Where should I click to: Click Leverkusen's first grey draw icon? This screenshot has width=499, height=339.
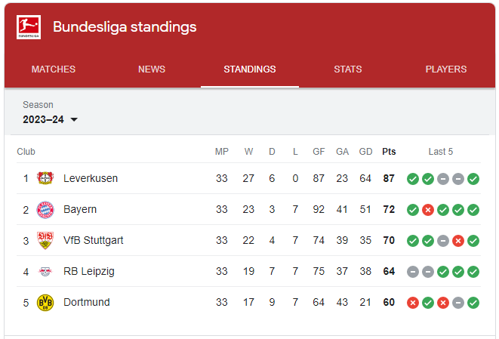coord(443,179)
